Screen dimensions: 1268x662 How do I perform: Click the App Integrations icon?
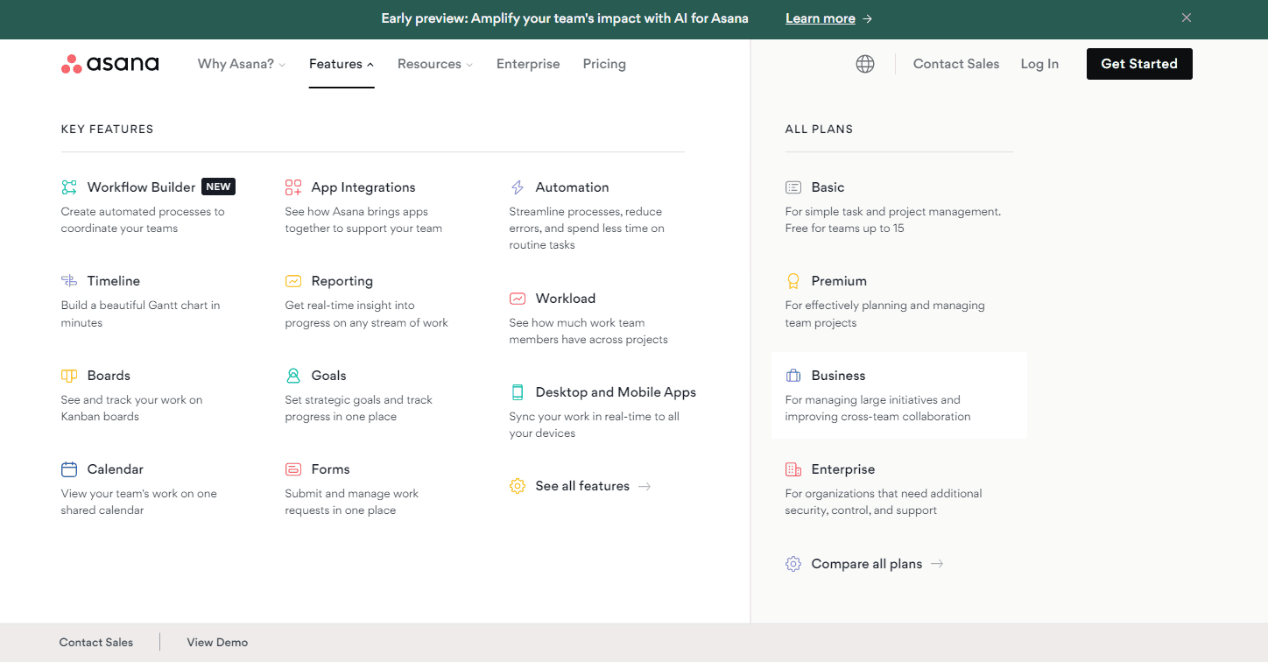[293, 187]
